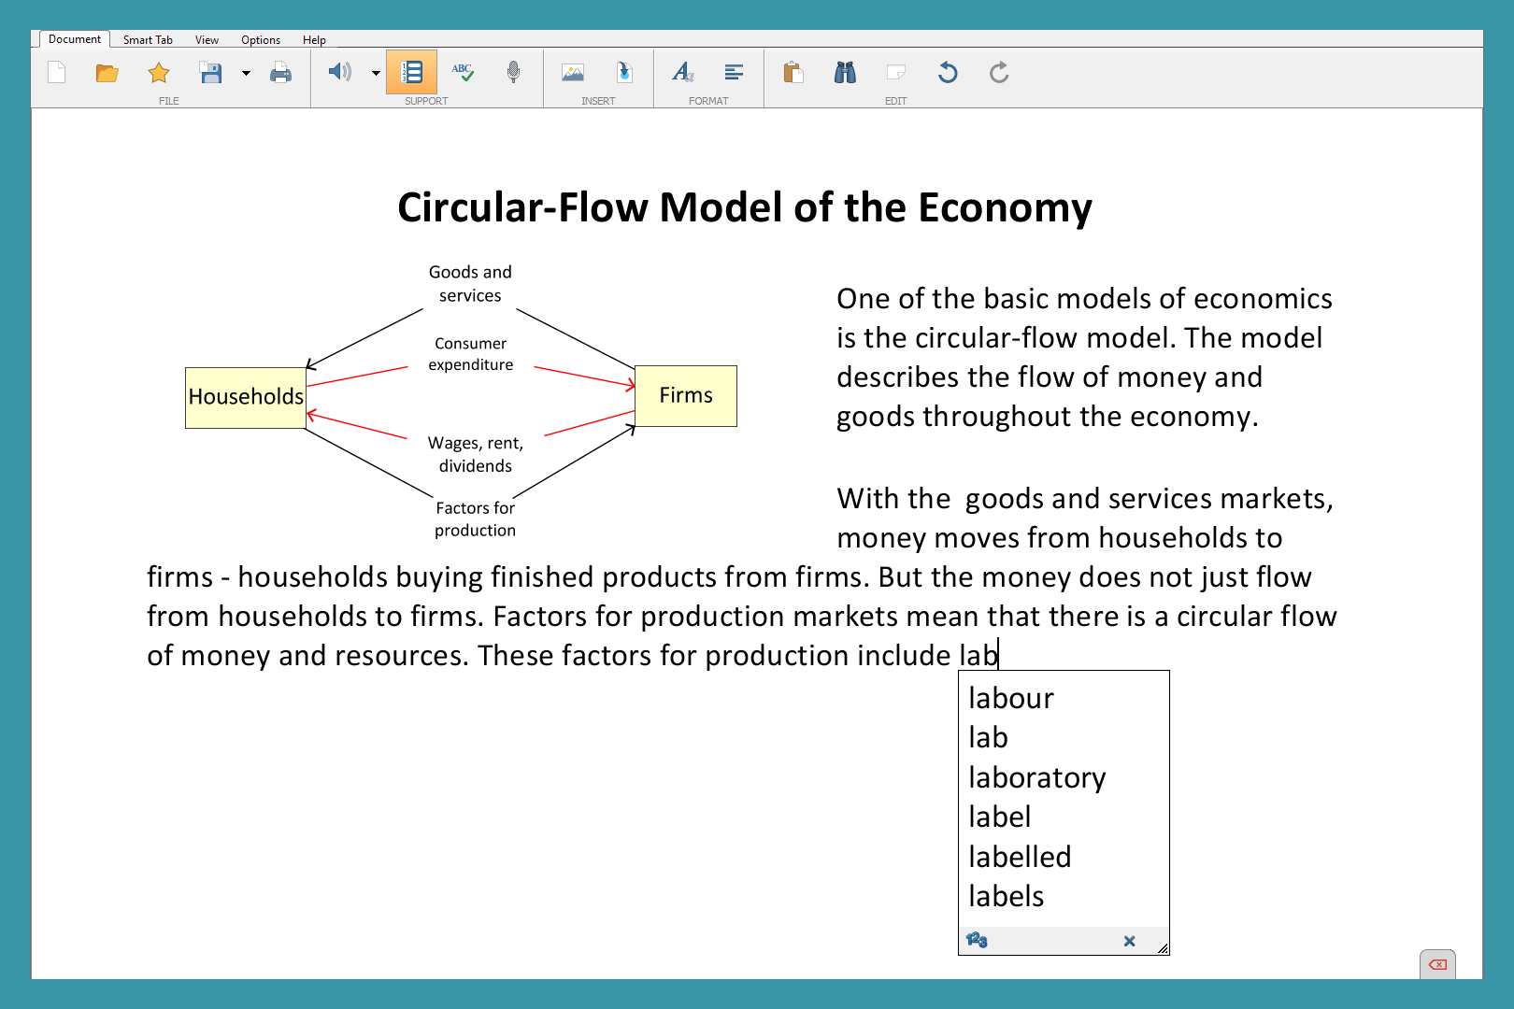1514x1009 pixels.
Task: Open a file with folder icon
Action: [x=107, y=73]
